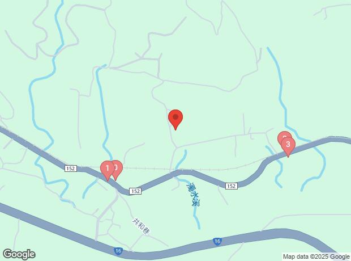
Task: Click the route 16 shield on the right
Action: 217,242
